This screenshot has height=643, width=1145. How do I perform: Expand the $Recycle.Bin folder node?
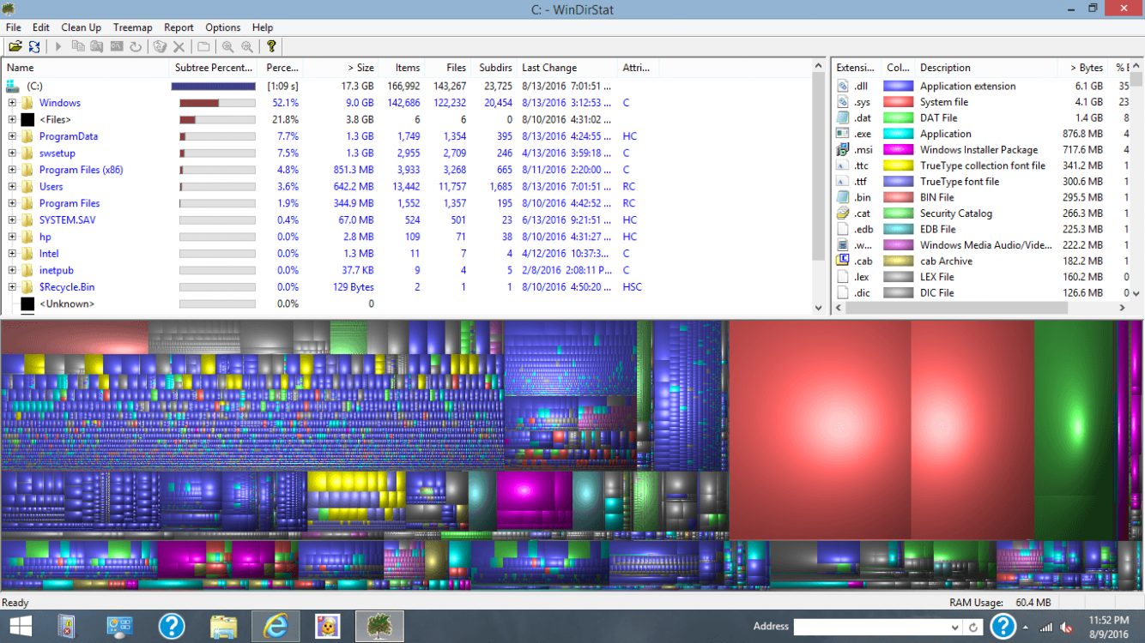(12, 287)
